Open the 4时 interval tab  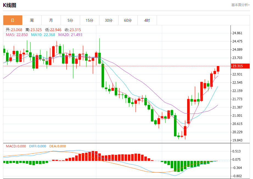pos(147,20)
